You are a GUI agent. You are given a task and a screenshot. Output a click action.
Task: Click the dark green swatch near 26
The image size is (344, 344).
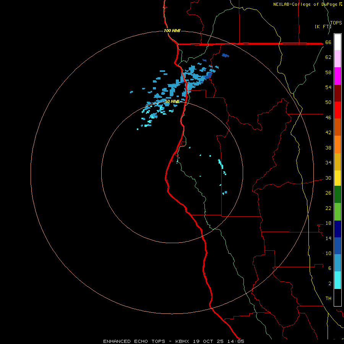pyautogui.click(x=338, y=195)
